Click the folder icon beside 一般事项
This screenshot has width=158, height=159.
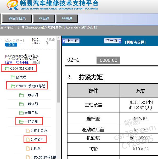click(x=21, y=95)
